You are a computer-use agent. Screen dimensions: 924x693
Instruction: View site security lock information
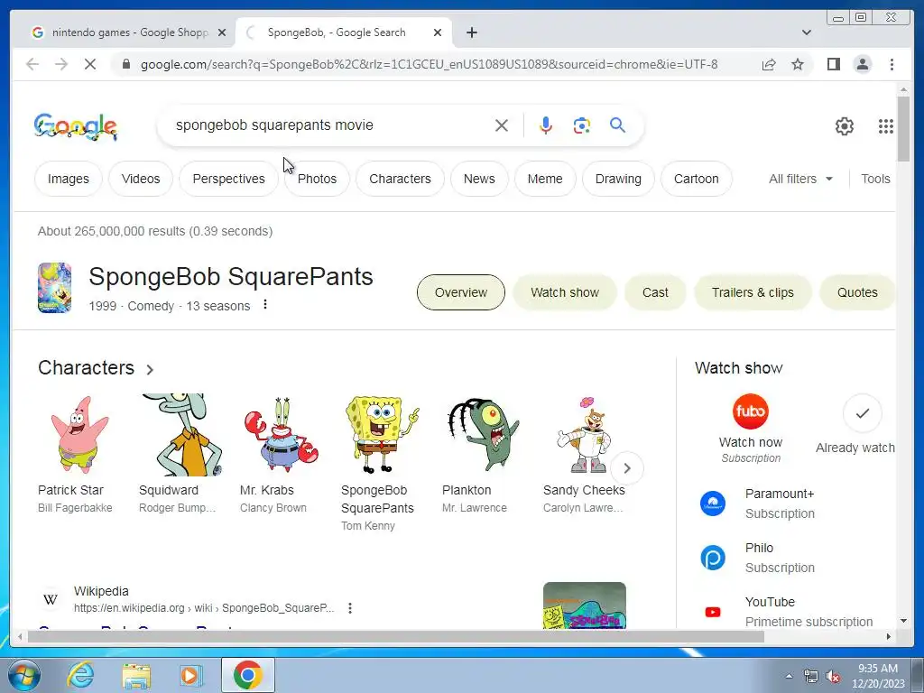click(x=125, y=64)
